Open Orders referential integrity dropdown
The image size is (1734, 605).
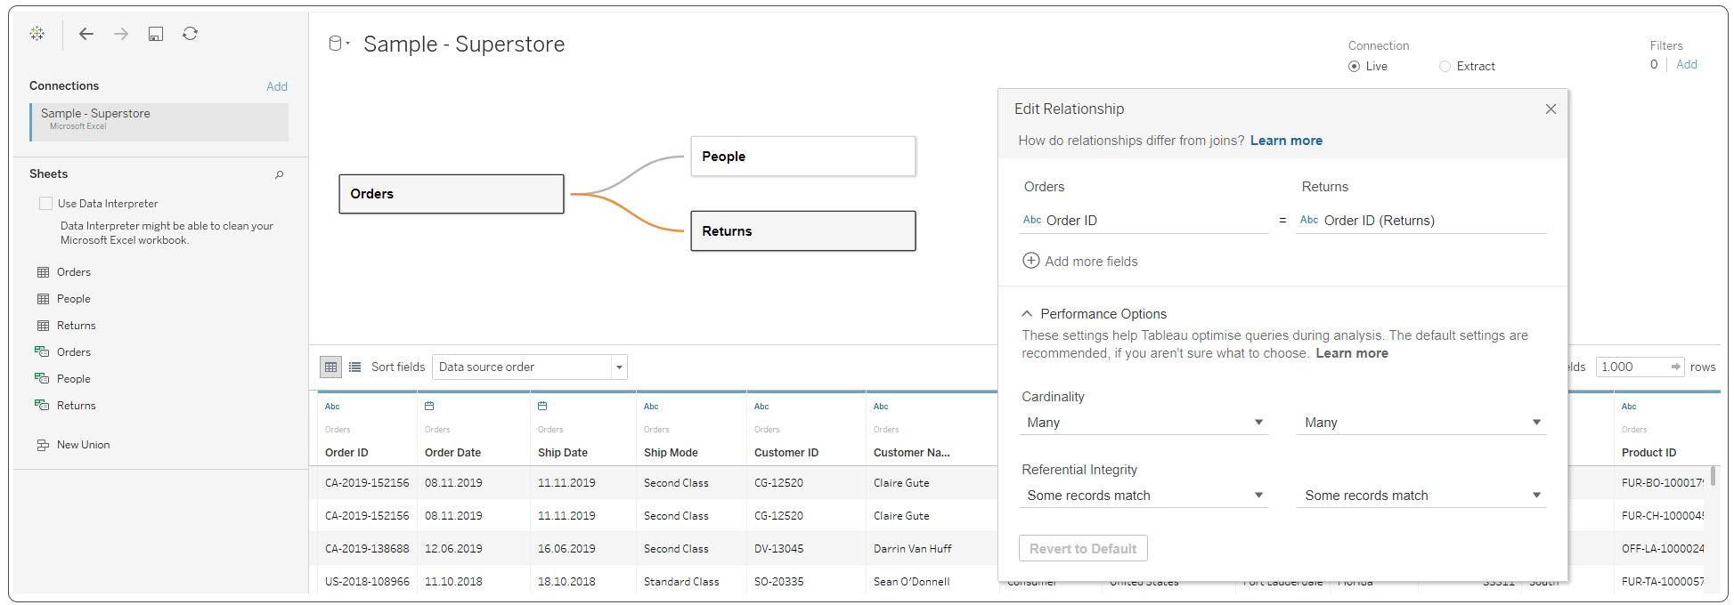tap(1144, 496)
